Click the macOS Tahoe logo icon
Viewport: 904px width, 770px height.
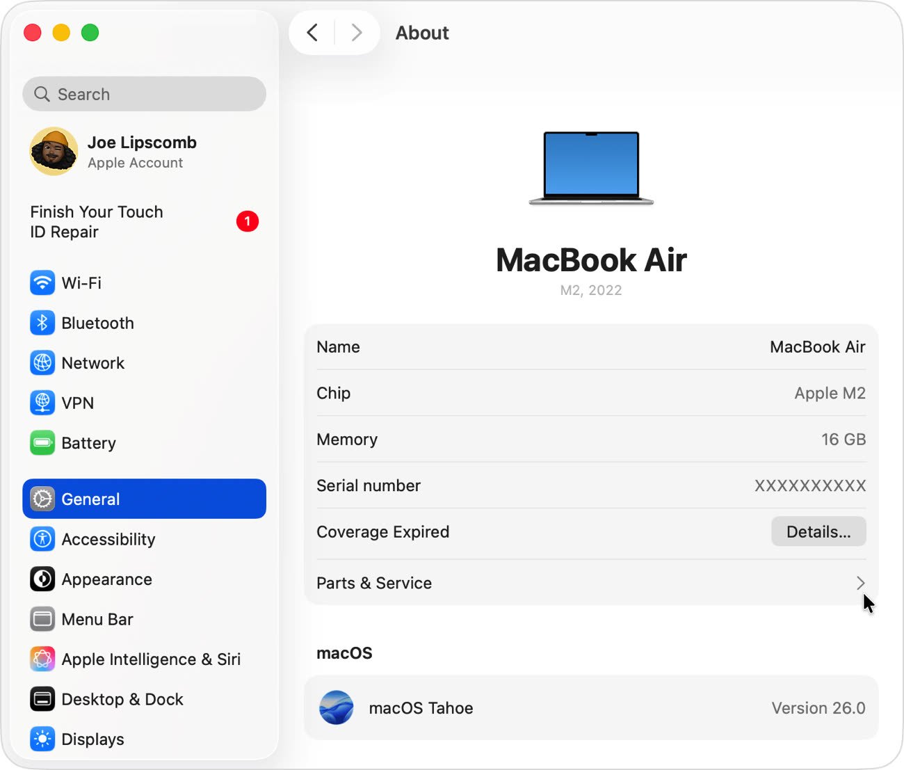(337, 707)
